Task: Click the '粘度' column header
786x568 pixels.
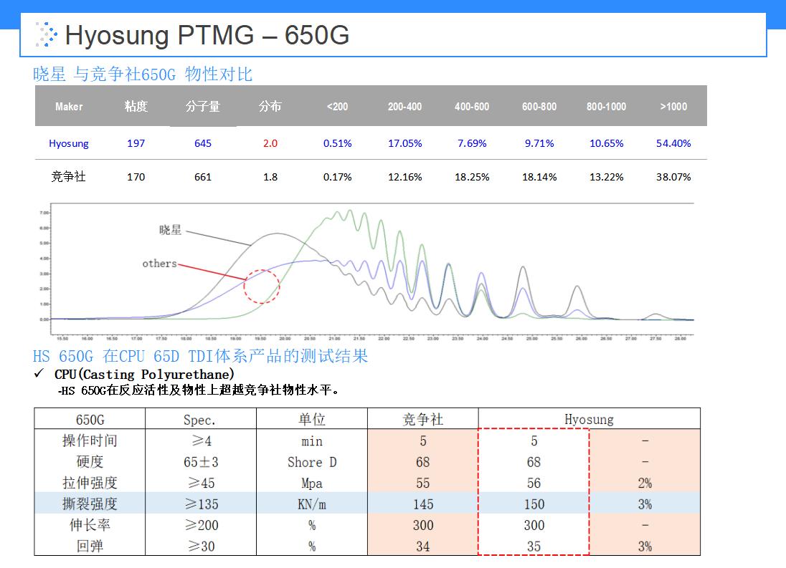Action: click(136, 106)
